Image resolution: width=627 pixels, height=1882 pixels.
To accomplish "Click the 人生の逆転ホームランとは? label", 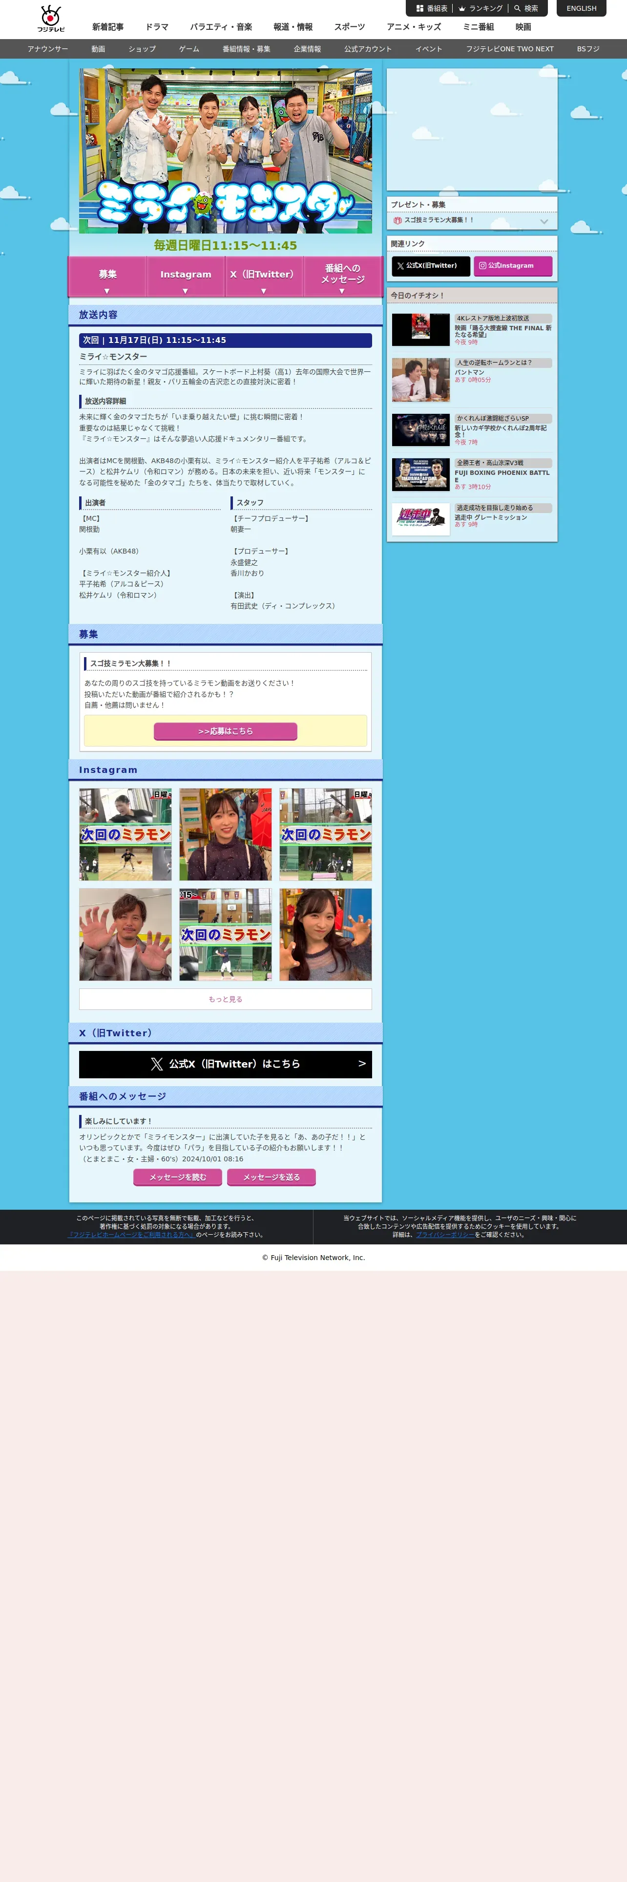I will tap(503, 363).
